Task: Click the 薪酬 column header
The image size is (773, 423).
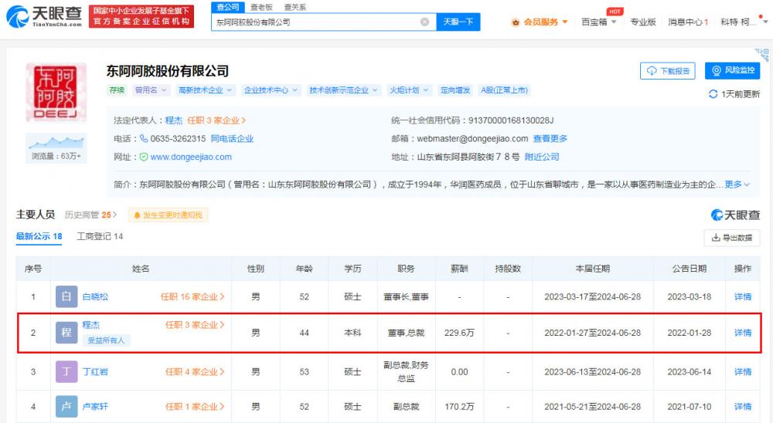Action: pos(459,269)
